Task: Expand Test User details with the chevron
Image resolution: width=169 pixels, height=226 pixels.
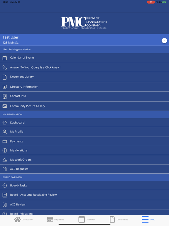Action: point(164,41)
